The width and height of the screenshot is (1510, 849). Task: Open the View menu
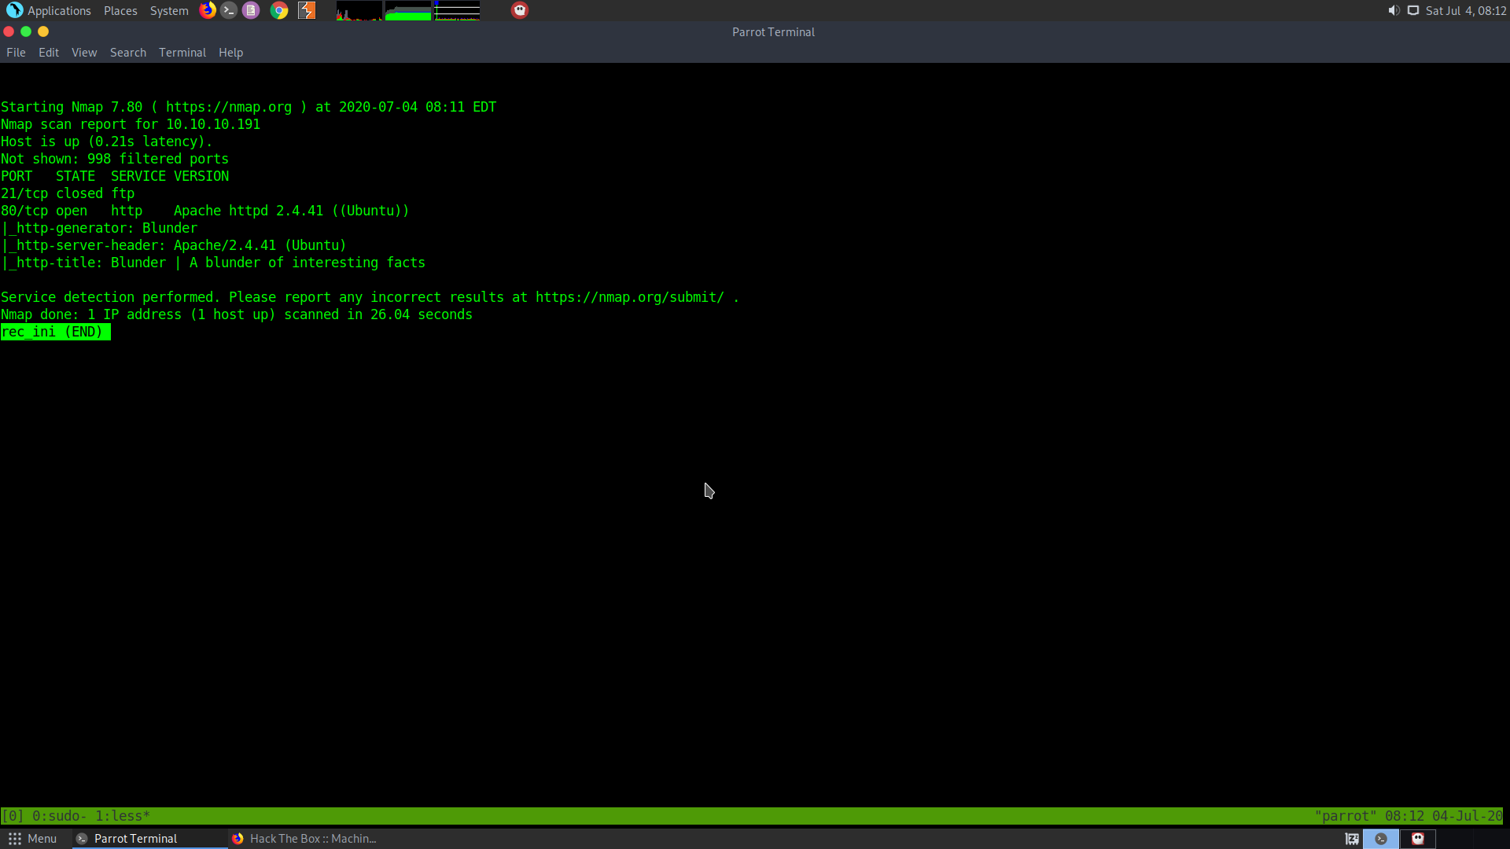pyautogui.click(x=84, y=53)
